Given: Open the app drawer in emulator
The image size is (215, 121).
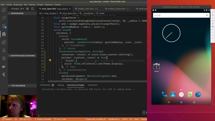Looking at the screenshot, I should point(181,94).
